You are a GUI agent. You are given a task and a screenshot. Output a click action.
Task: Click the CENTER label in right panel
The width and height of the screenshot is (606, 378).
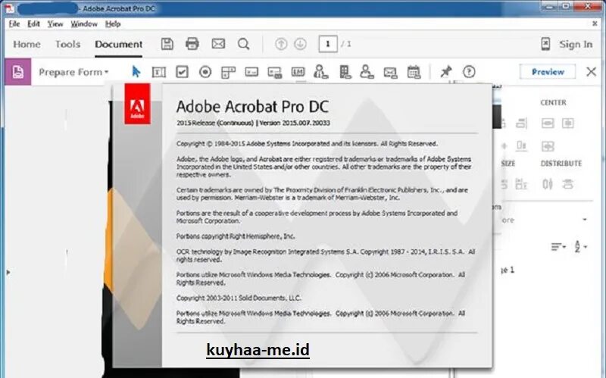click(553, 102)
